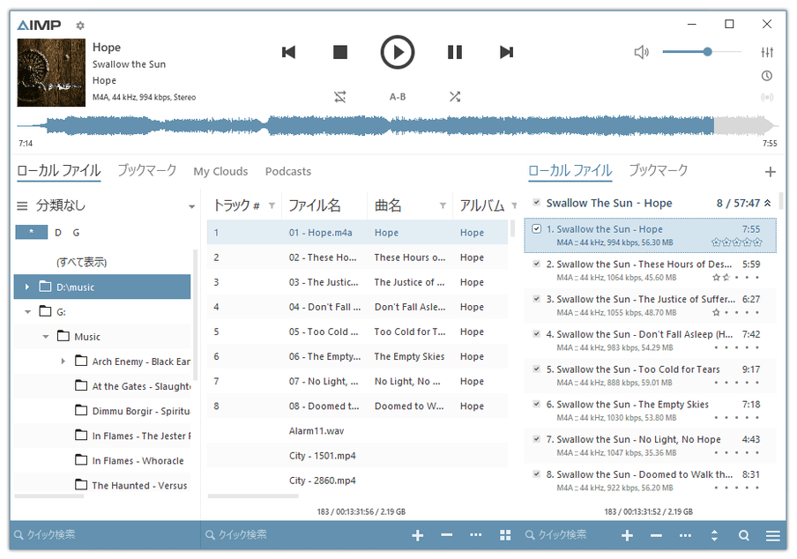Uncheck track 8 Doomed to Walk
797x559 pixels.
536,473
